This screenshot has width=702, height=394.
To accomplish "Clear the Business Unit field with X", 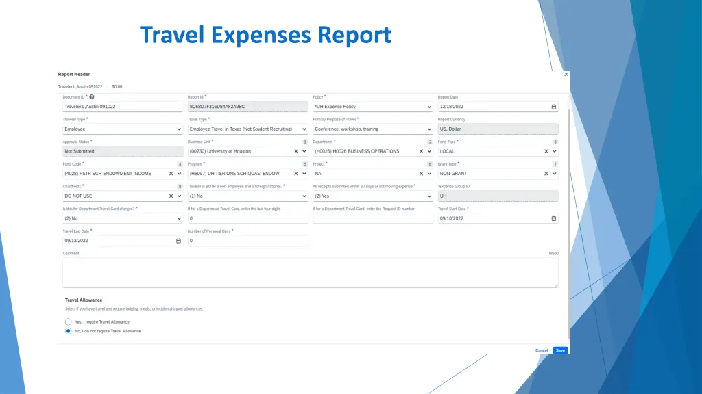I will pyautogui.click(x=296, y=151).
